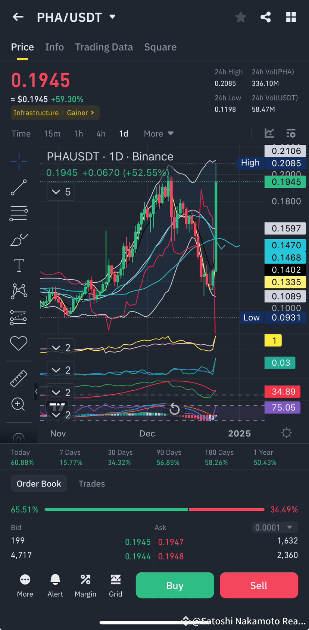The height and width of the screenshot is (630, 309).
Task: Select the 1d timeframe
Action: click(x=124, y=134)
